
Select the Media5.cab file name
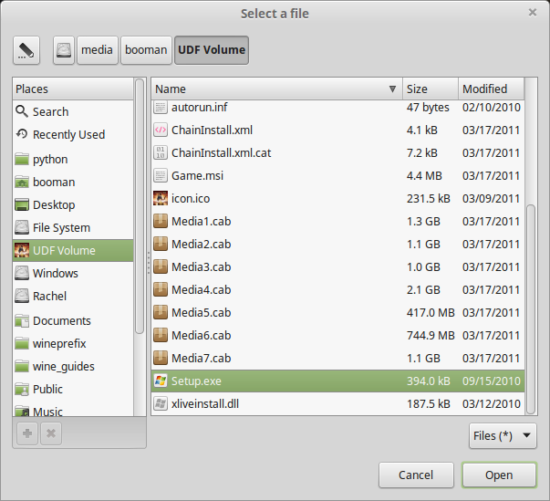[x=201, y=313]
